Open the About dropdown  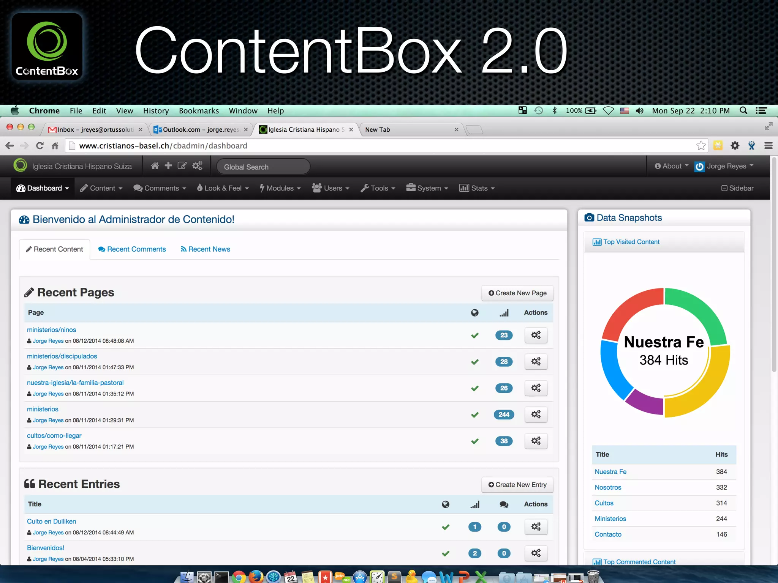point(671,166)
